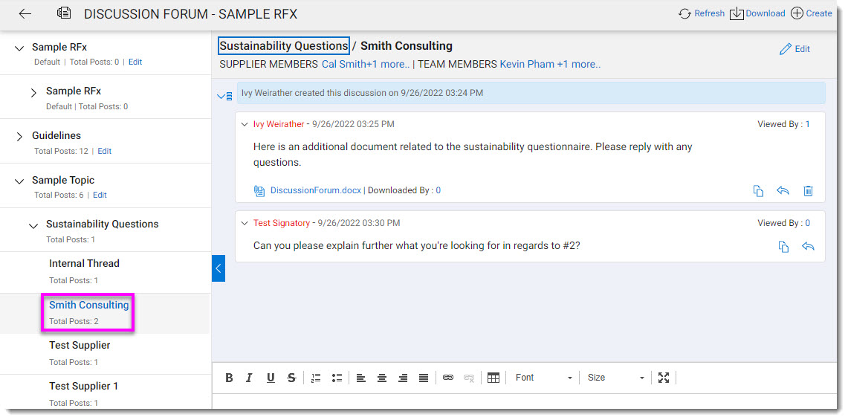Insert bulleted list in editor
This screenshot has height=420, width=848.
pos(337,378)
